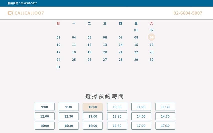The image size is (213, 133).
Task: Select calendar date 05
Action: point(89,37)
